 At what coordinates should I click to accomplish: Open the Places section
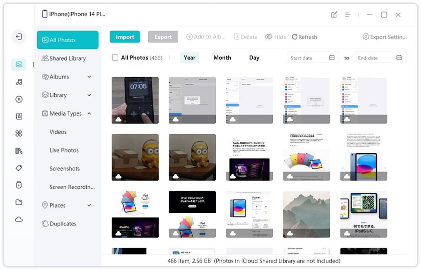54,205
